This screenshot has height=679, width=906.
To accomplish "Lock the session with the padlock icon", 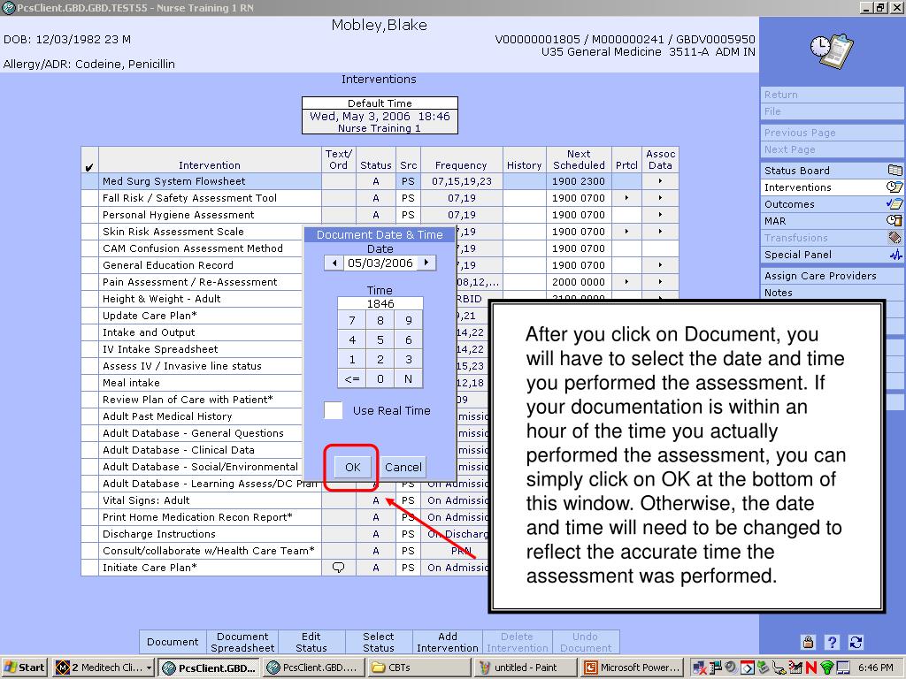I will click(809, 642).
